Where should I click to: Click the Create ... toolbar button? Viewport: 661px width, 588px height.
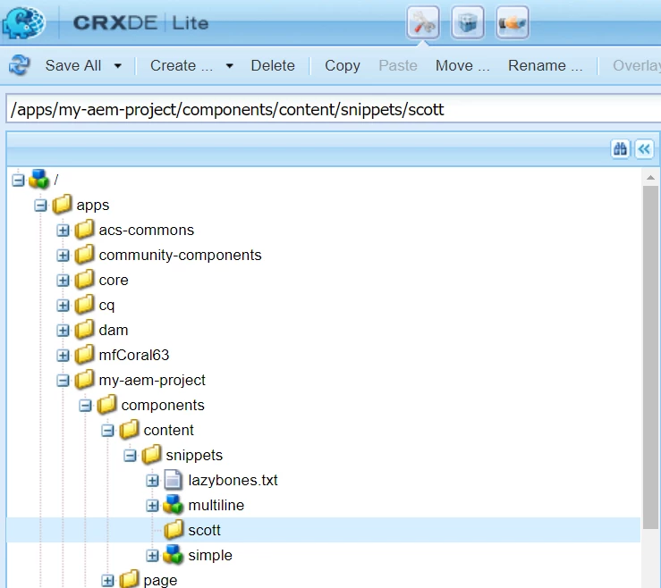(182, 65)
